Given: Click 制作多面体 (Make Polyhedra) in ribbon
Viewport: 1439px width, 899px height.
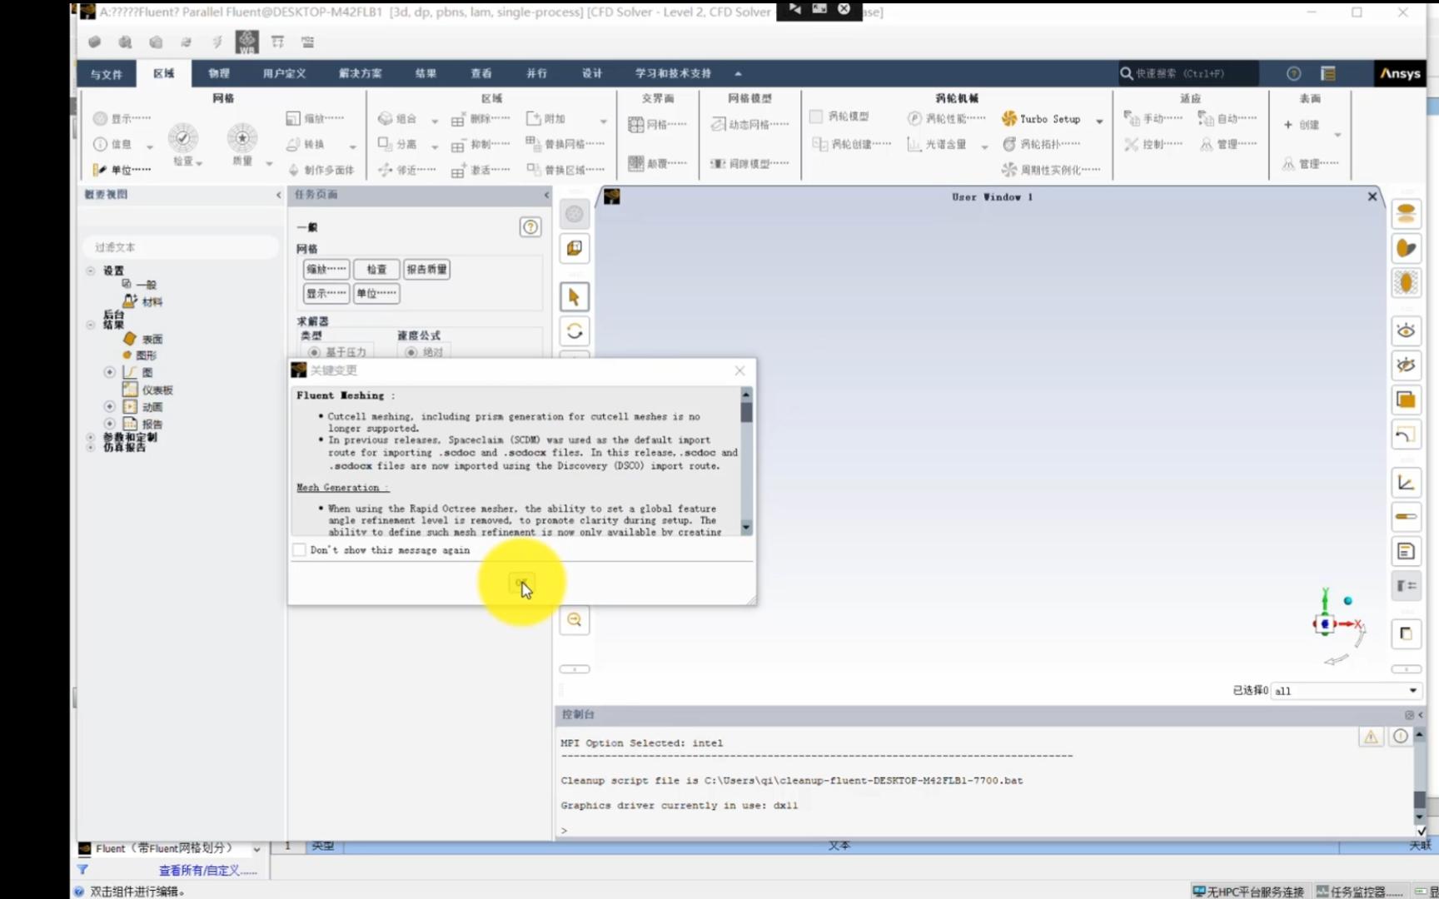Looking at the screenshot, I should [x=321, y=170].
